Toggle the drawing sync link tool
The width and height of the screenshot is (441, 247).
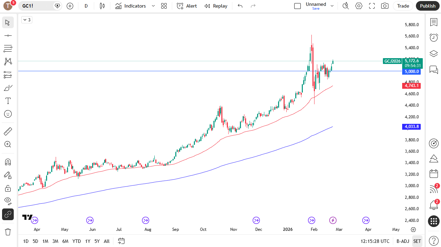pyautogui.click(x=8, y=214)
